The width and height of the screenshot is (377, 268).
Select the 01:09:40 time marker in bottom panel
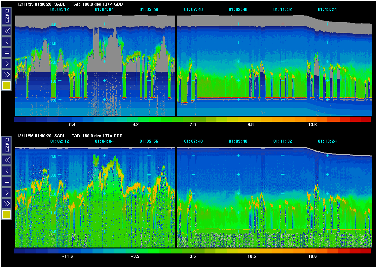[x=238, y=141]
